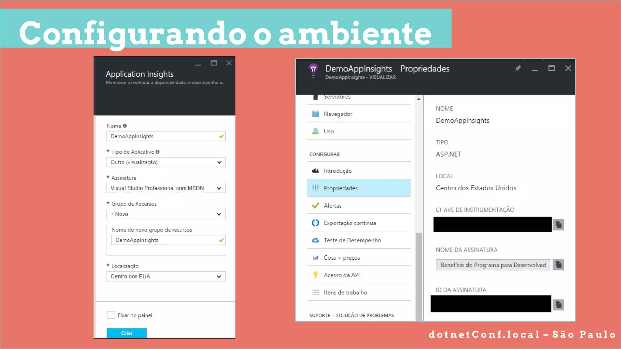Click the Introdução cloud icon

pyautogui.click(x=315, y=171)
